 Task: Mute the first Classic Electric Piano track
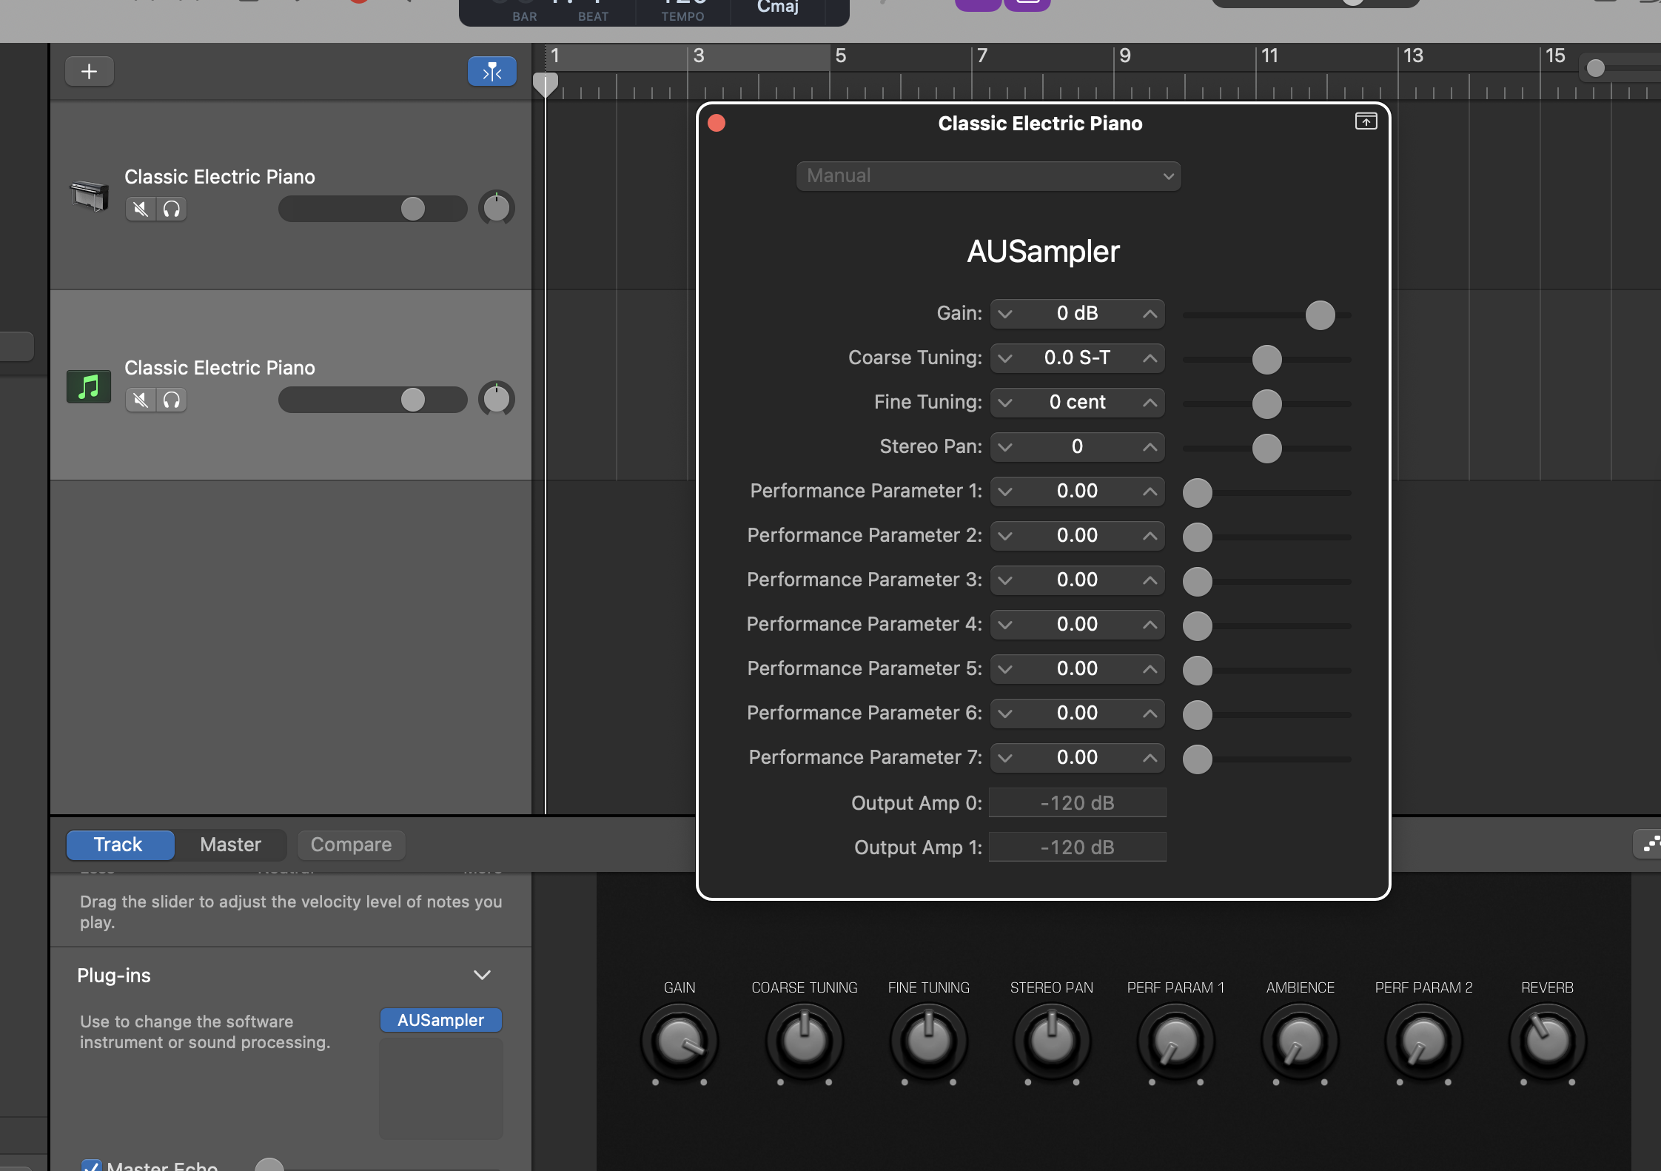click(x=141, y=209)
